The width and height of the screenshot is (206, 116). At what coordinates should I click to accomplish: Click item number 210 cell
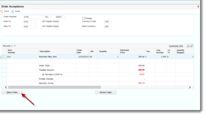click(x=22, y=57)
